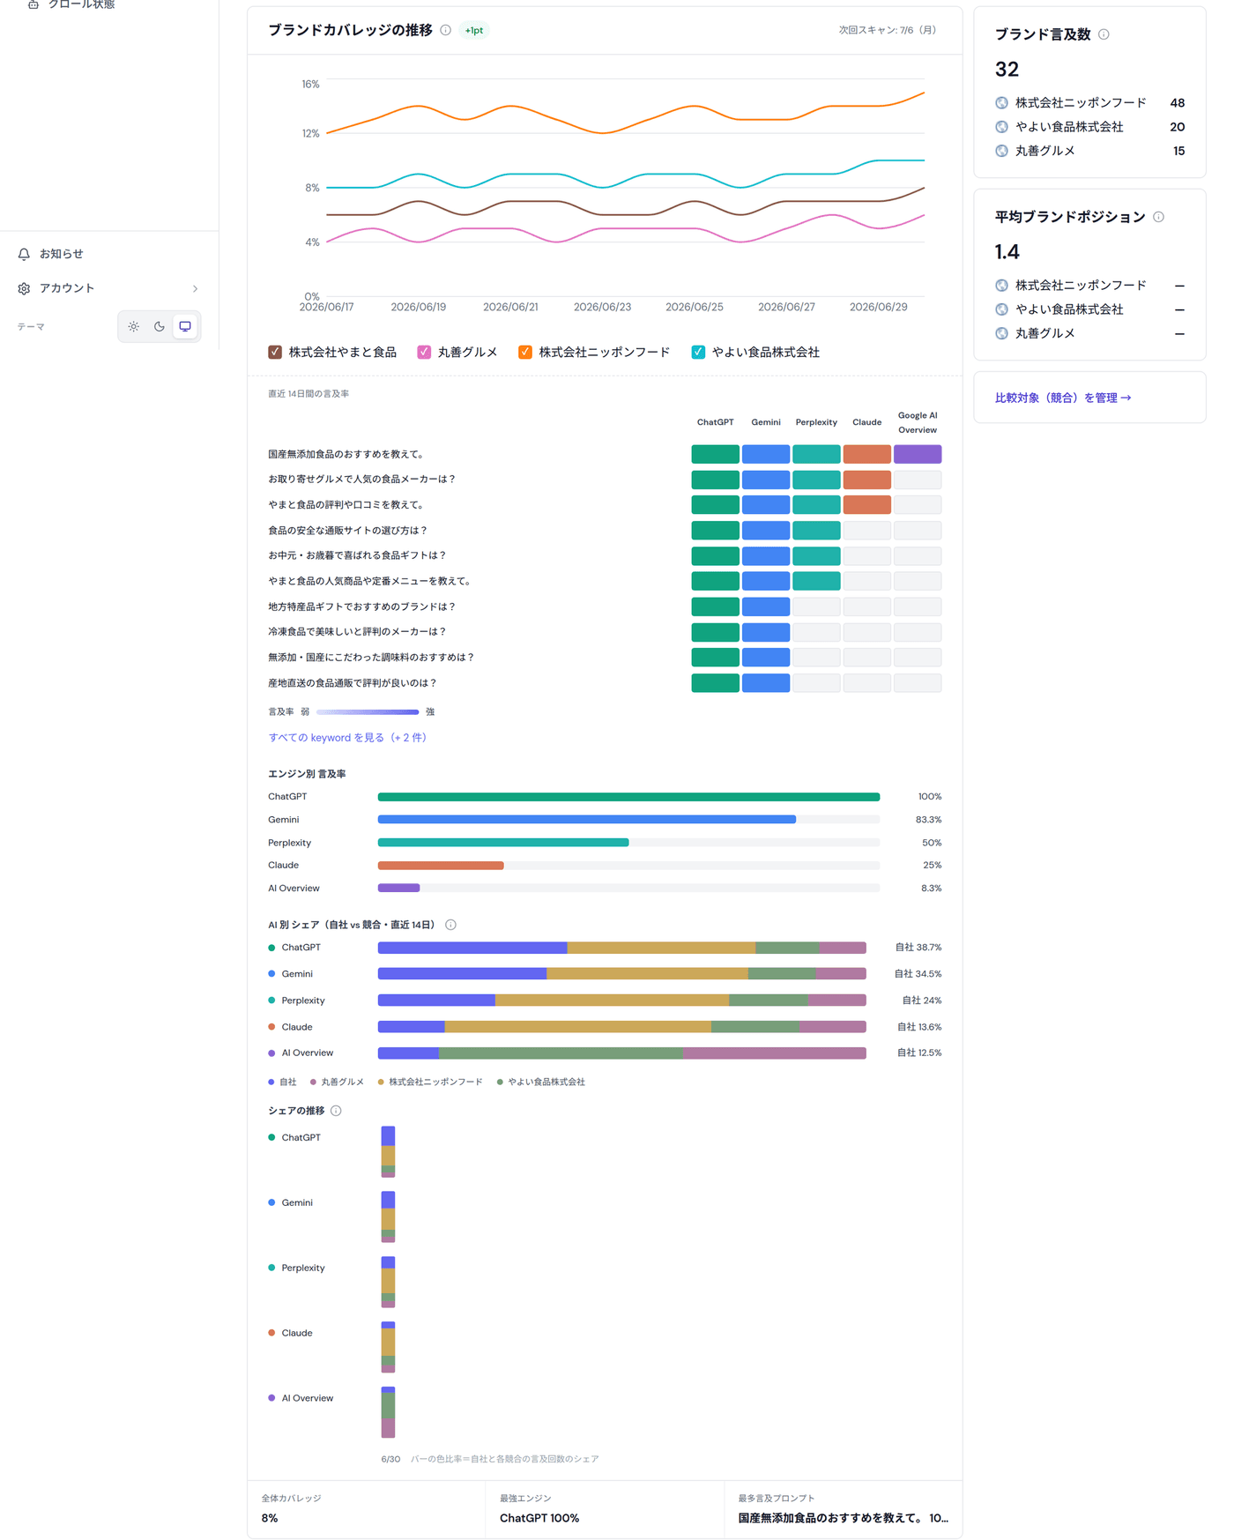This screenshot has width=1234, height=1540.
Task: Click the prompt 食品の安全な通販サイトの選び方は？
Action: click(348, 531)
